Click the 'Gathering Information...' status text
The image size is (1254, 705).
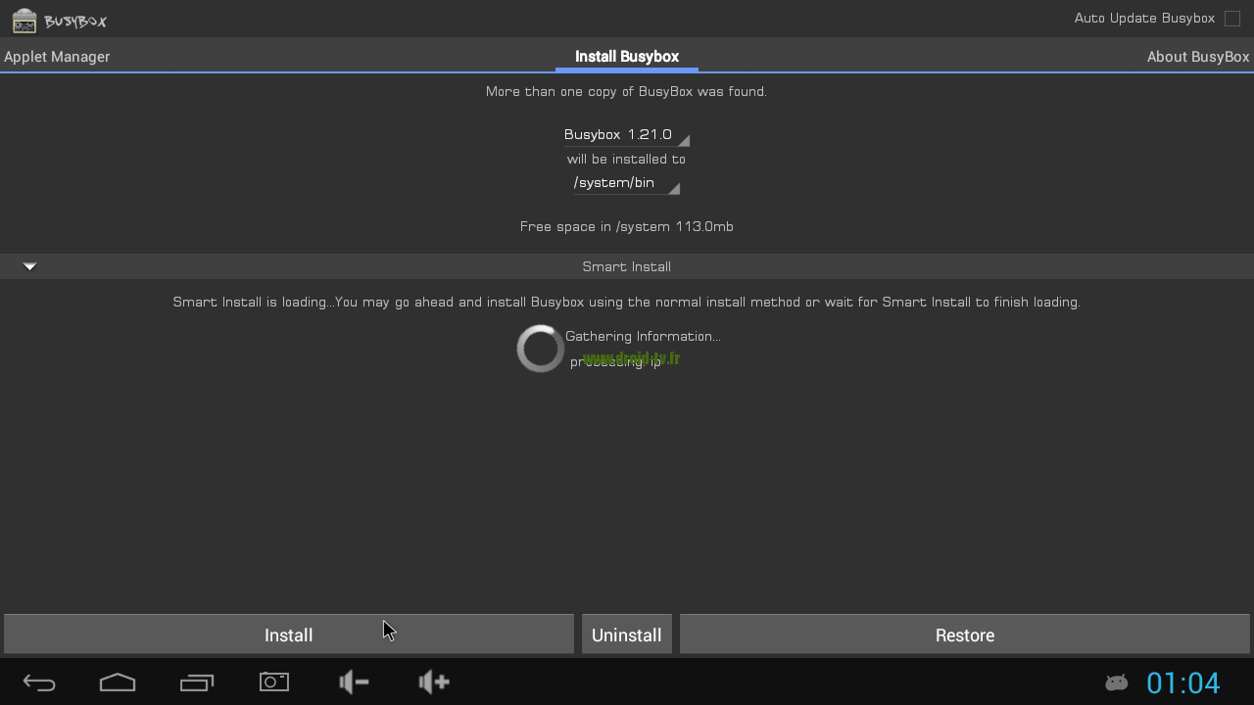[643, 336]
